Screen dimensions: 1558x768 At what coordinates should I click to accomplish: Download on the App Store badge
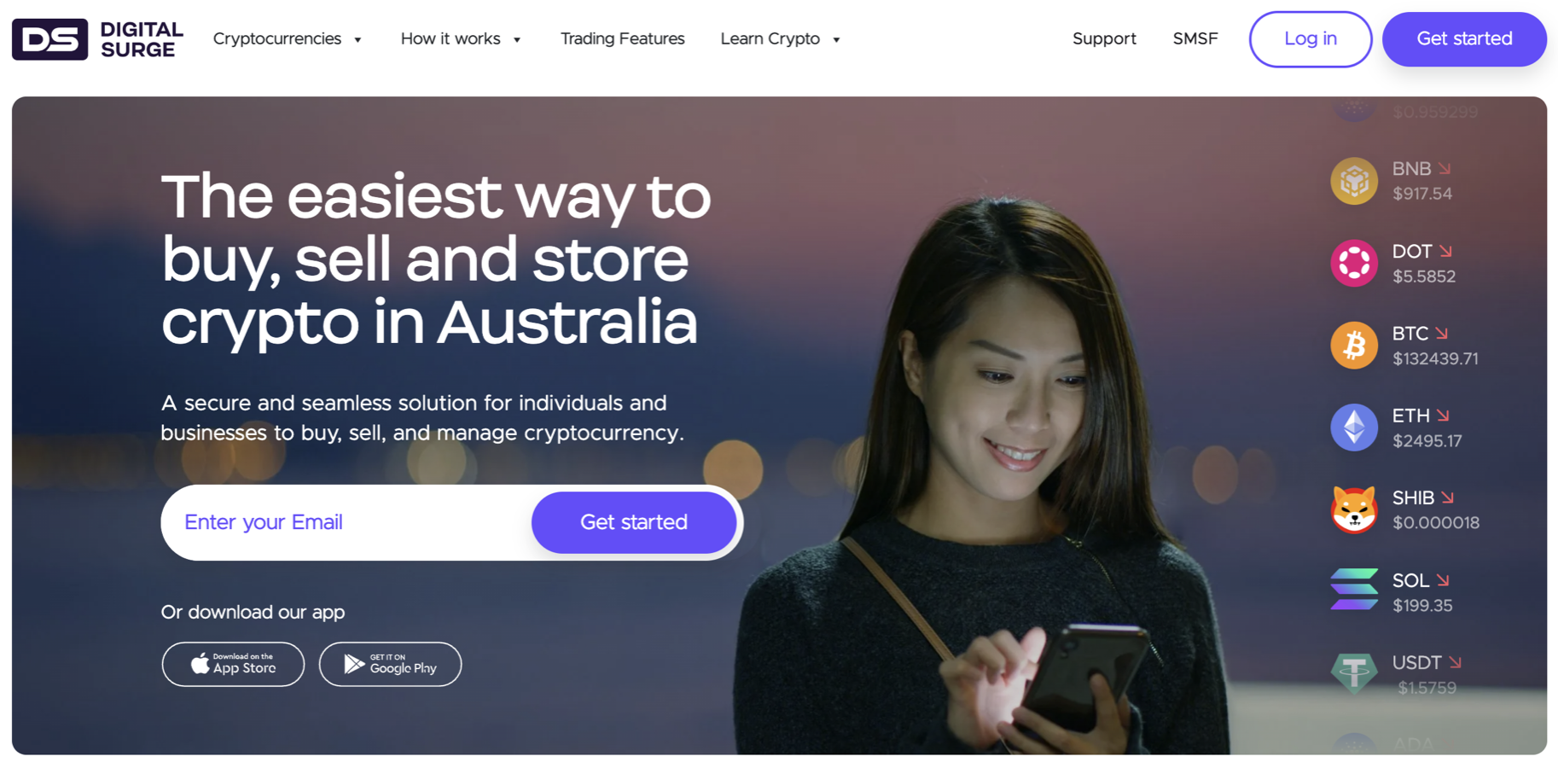[x=233, y=664]
